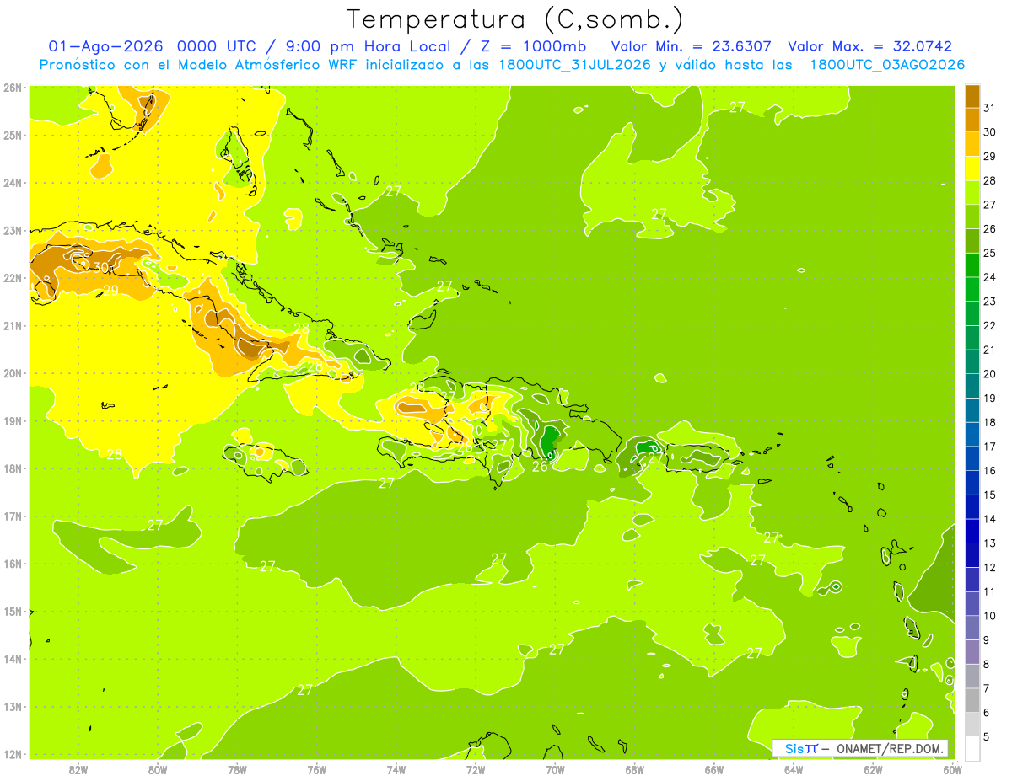Click the 31 label on the color bar

pos(991,108)
